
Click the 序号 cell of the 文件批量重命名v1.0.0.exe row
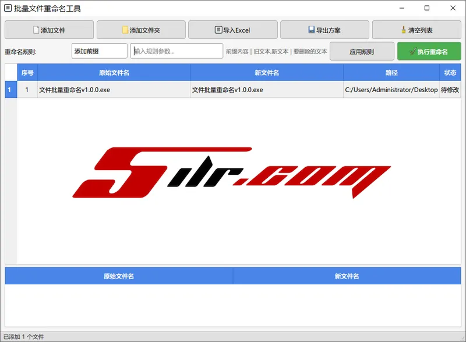pos(27,90)
